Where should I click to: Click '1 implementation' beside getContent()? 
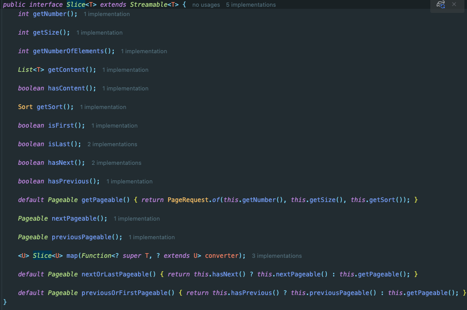(125, 70)
